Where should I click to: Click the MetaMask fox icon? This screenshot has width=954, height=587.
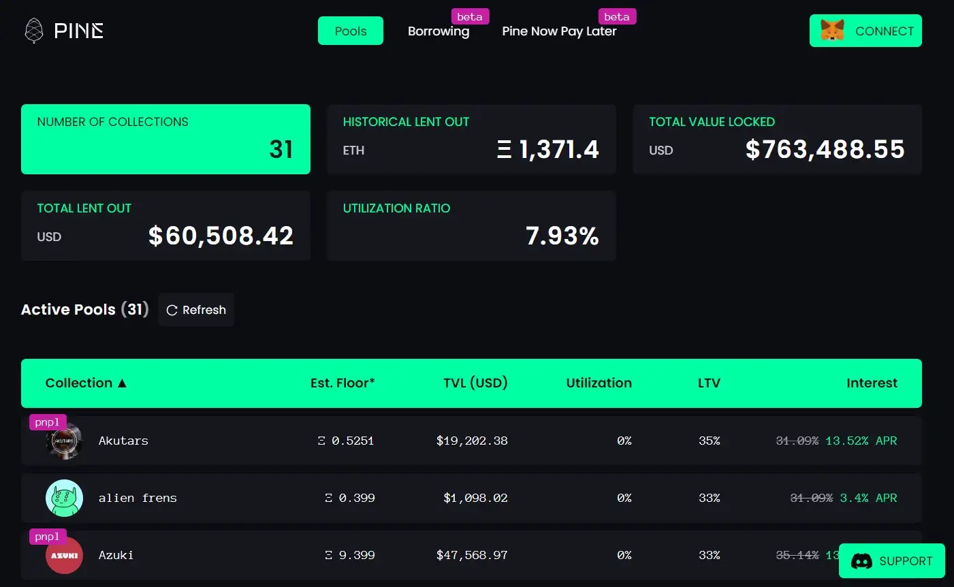click(x=832, y=31)
